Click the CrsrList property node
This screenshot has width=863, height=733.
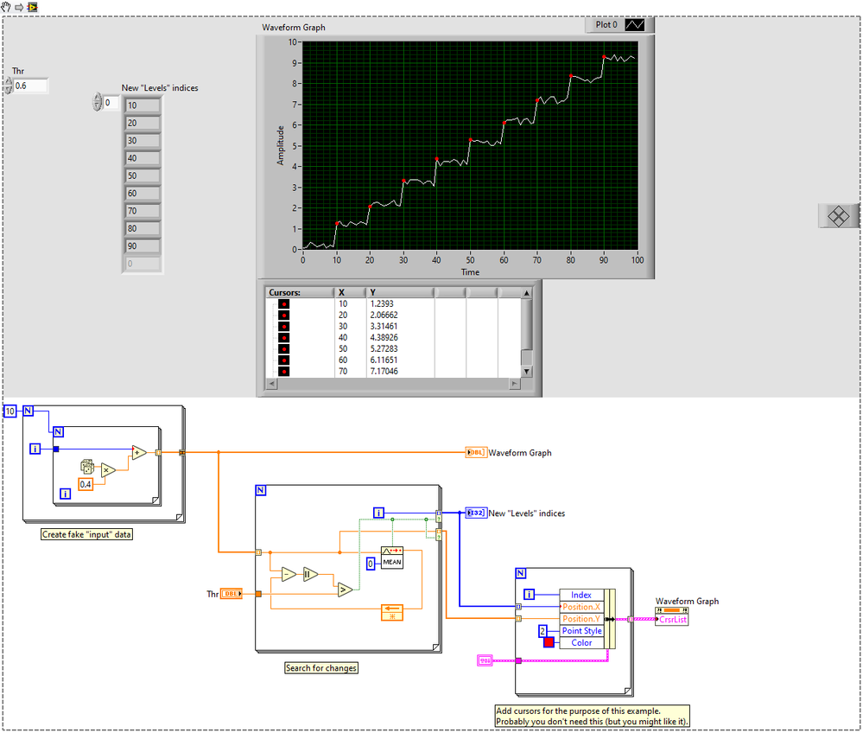tap(672, 616)
